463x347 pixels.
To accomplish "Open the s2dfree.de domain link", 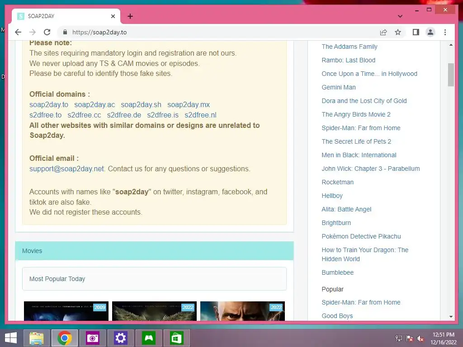I will (x=124, y=115).
